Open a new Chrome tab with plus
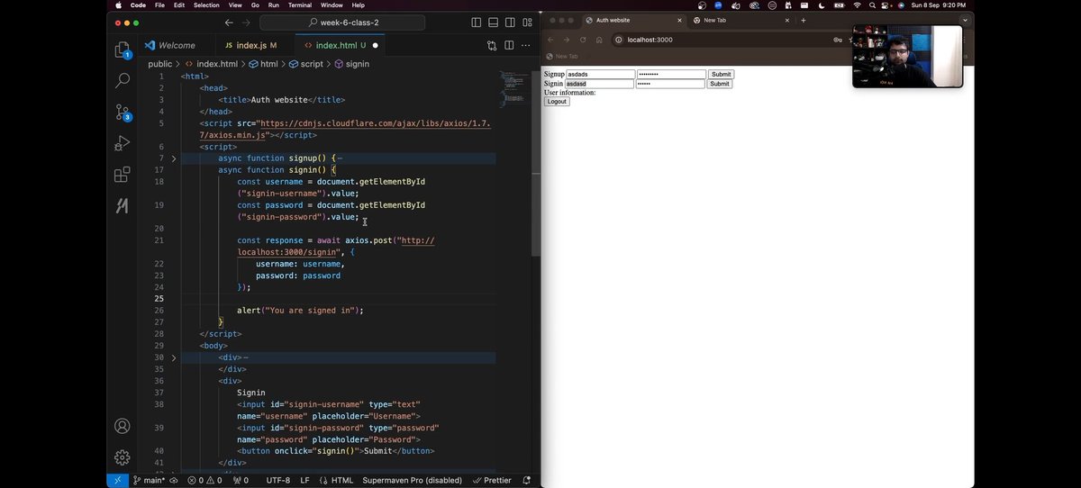Screen dimensions: 1081x488 coord(804,20)
